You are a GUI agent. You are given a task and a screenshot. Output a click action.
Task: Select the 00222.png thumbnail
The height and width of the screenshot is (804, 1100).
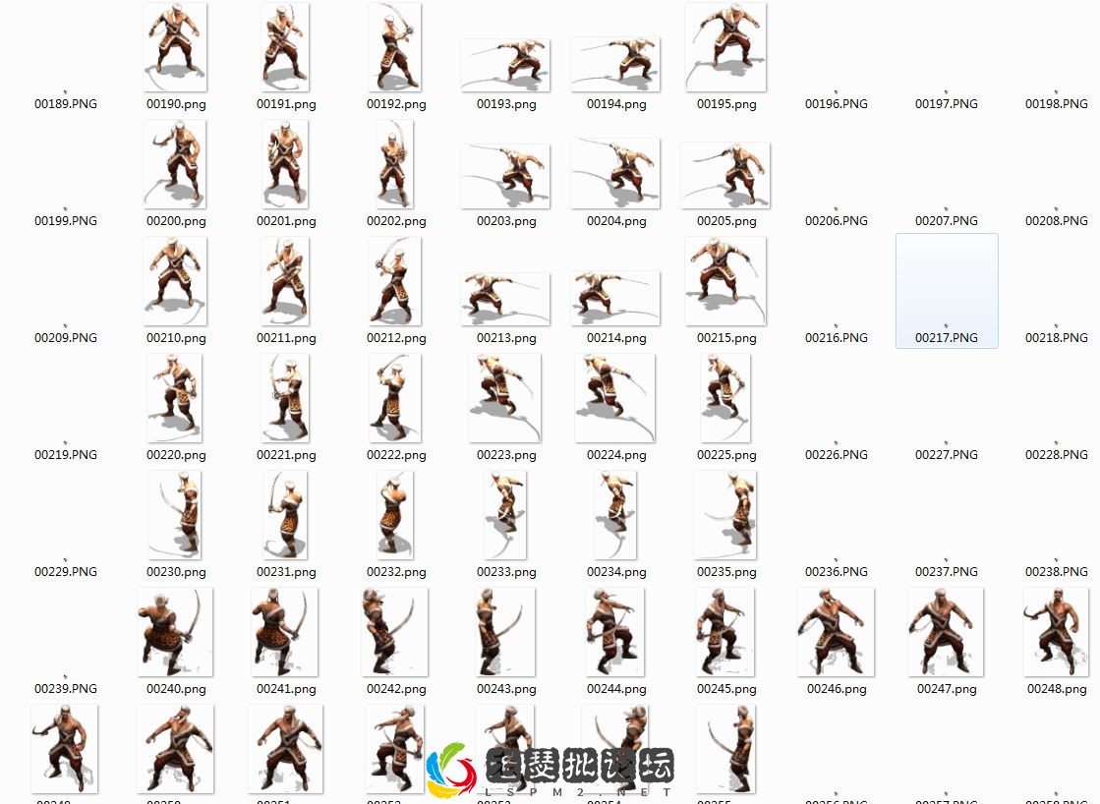pyautogui.click(x=394, y=398)
